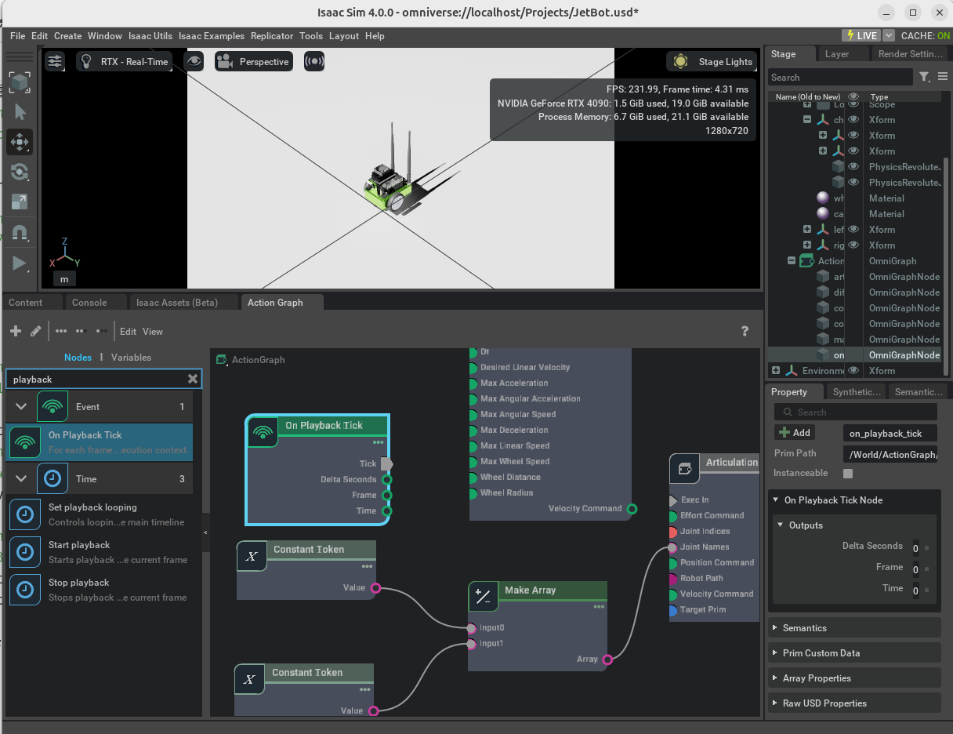Switch node panel to Variables
The image size is (953, 734).
(x=131, y=357)
